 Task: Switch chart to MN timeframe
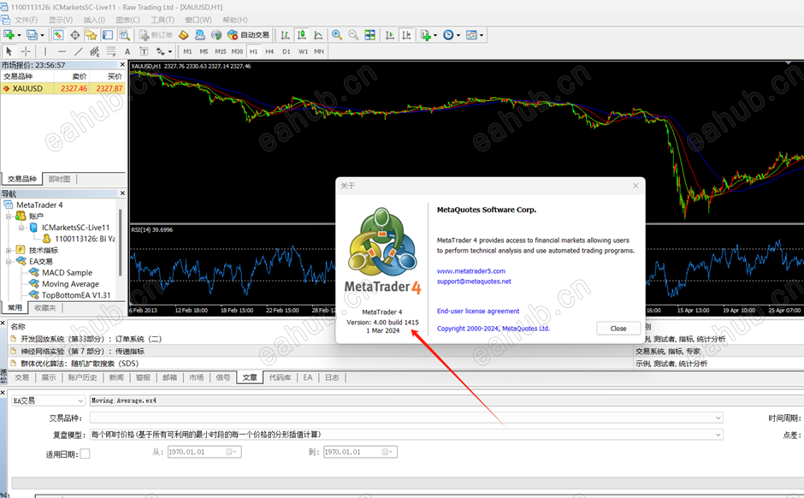(x=319, y=51)
